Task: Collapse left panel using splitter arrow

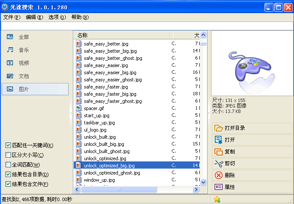Action: click(71, 113)
